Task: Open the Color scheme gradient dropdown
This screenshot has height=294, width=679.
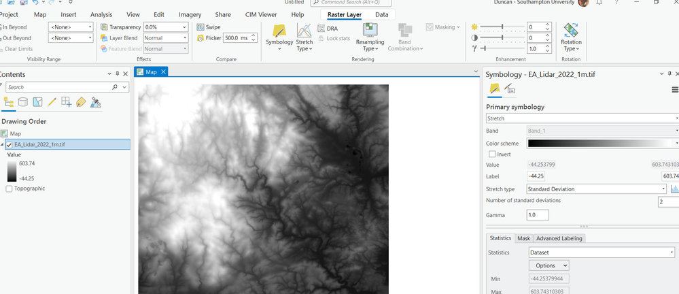Action: 603,143
